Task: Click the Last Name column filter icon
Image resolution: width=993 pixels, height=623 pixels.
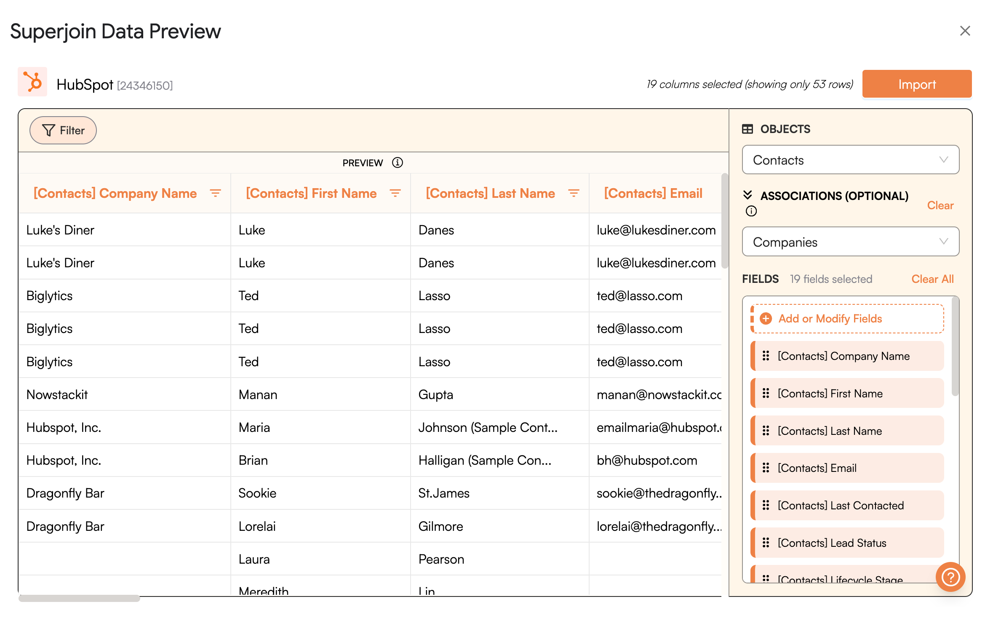Action: 574,193
